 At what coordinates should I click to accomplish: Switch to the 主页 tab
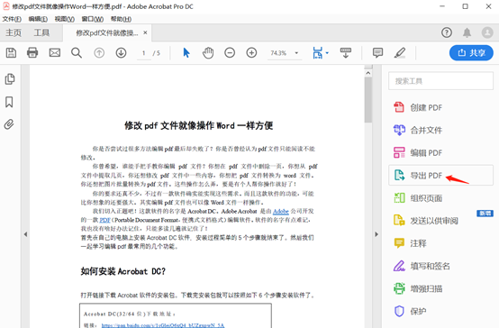(x=14, y=32)
